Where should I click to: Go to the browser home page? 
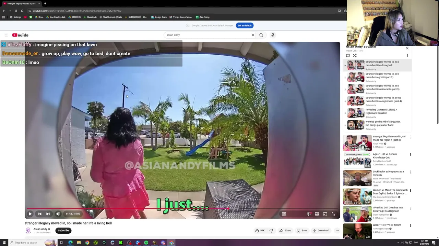[22, 11]
